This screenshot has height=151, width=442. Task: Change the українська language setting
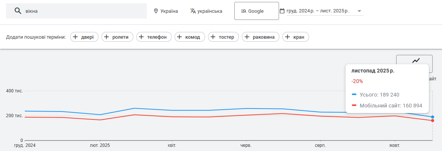click(x=210, y=11)
